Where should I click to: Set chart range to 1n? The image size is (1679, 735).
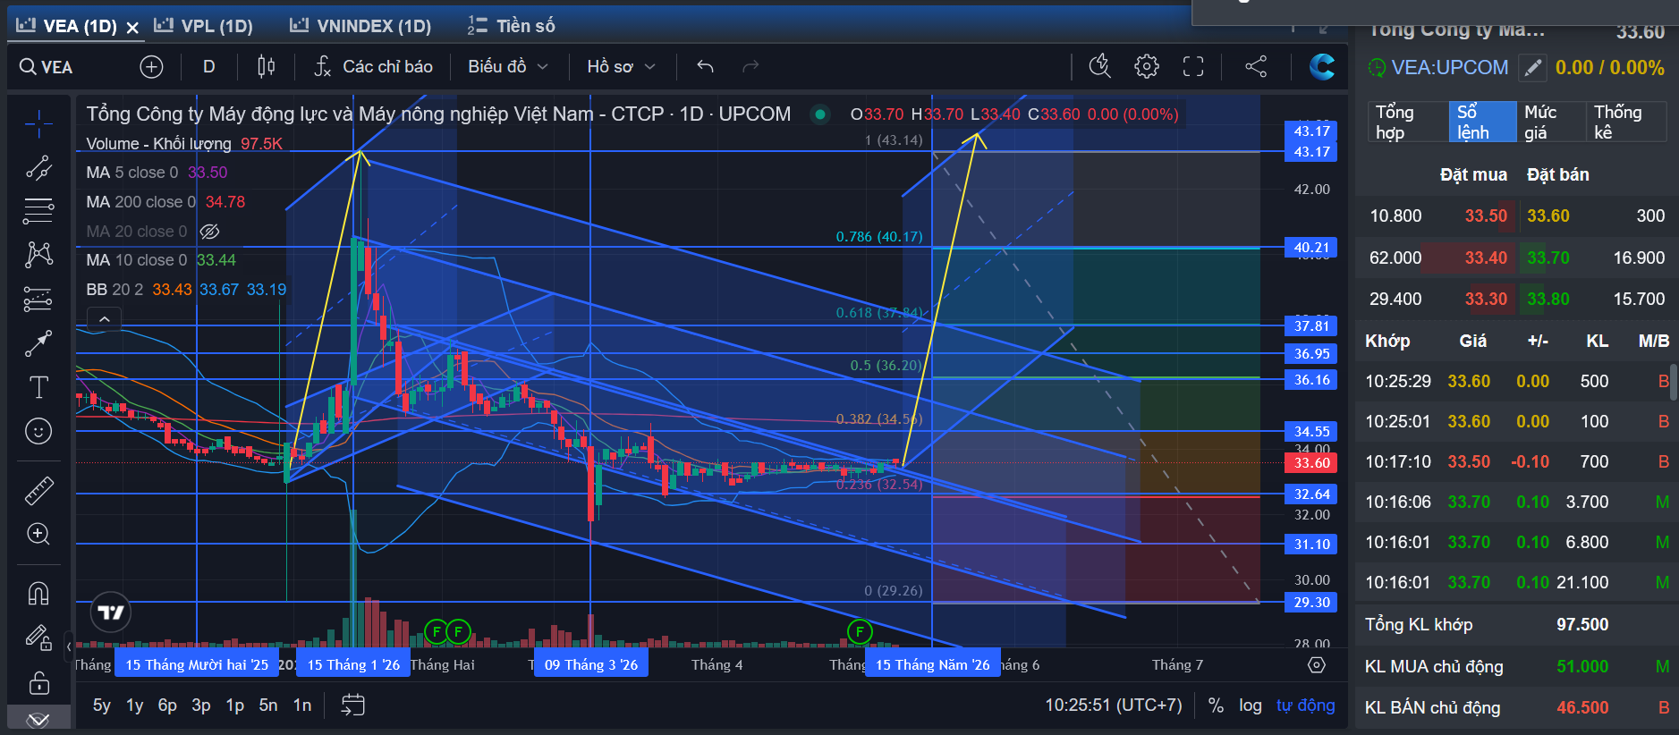coord(302,705)
